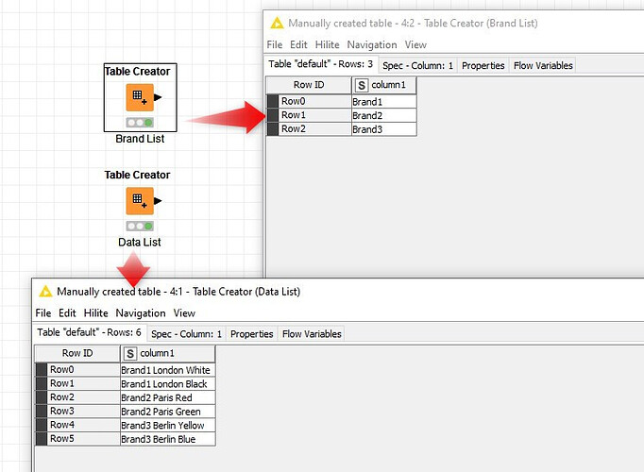Select Row1 in Brand List table

pos(309,115)
